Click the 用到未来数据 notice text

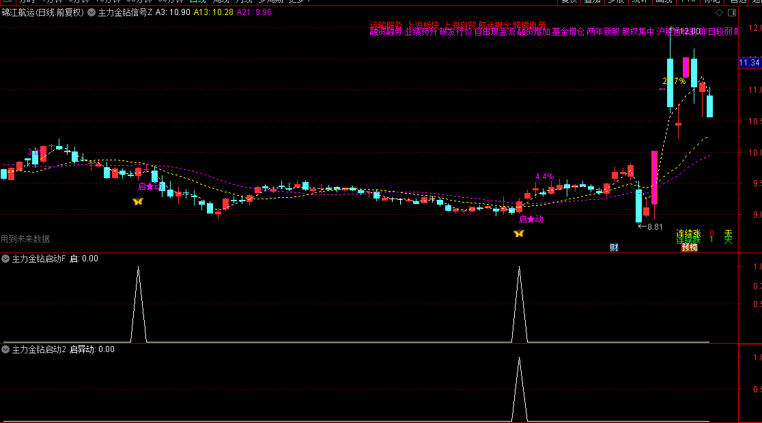coord(25,239)
